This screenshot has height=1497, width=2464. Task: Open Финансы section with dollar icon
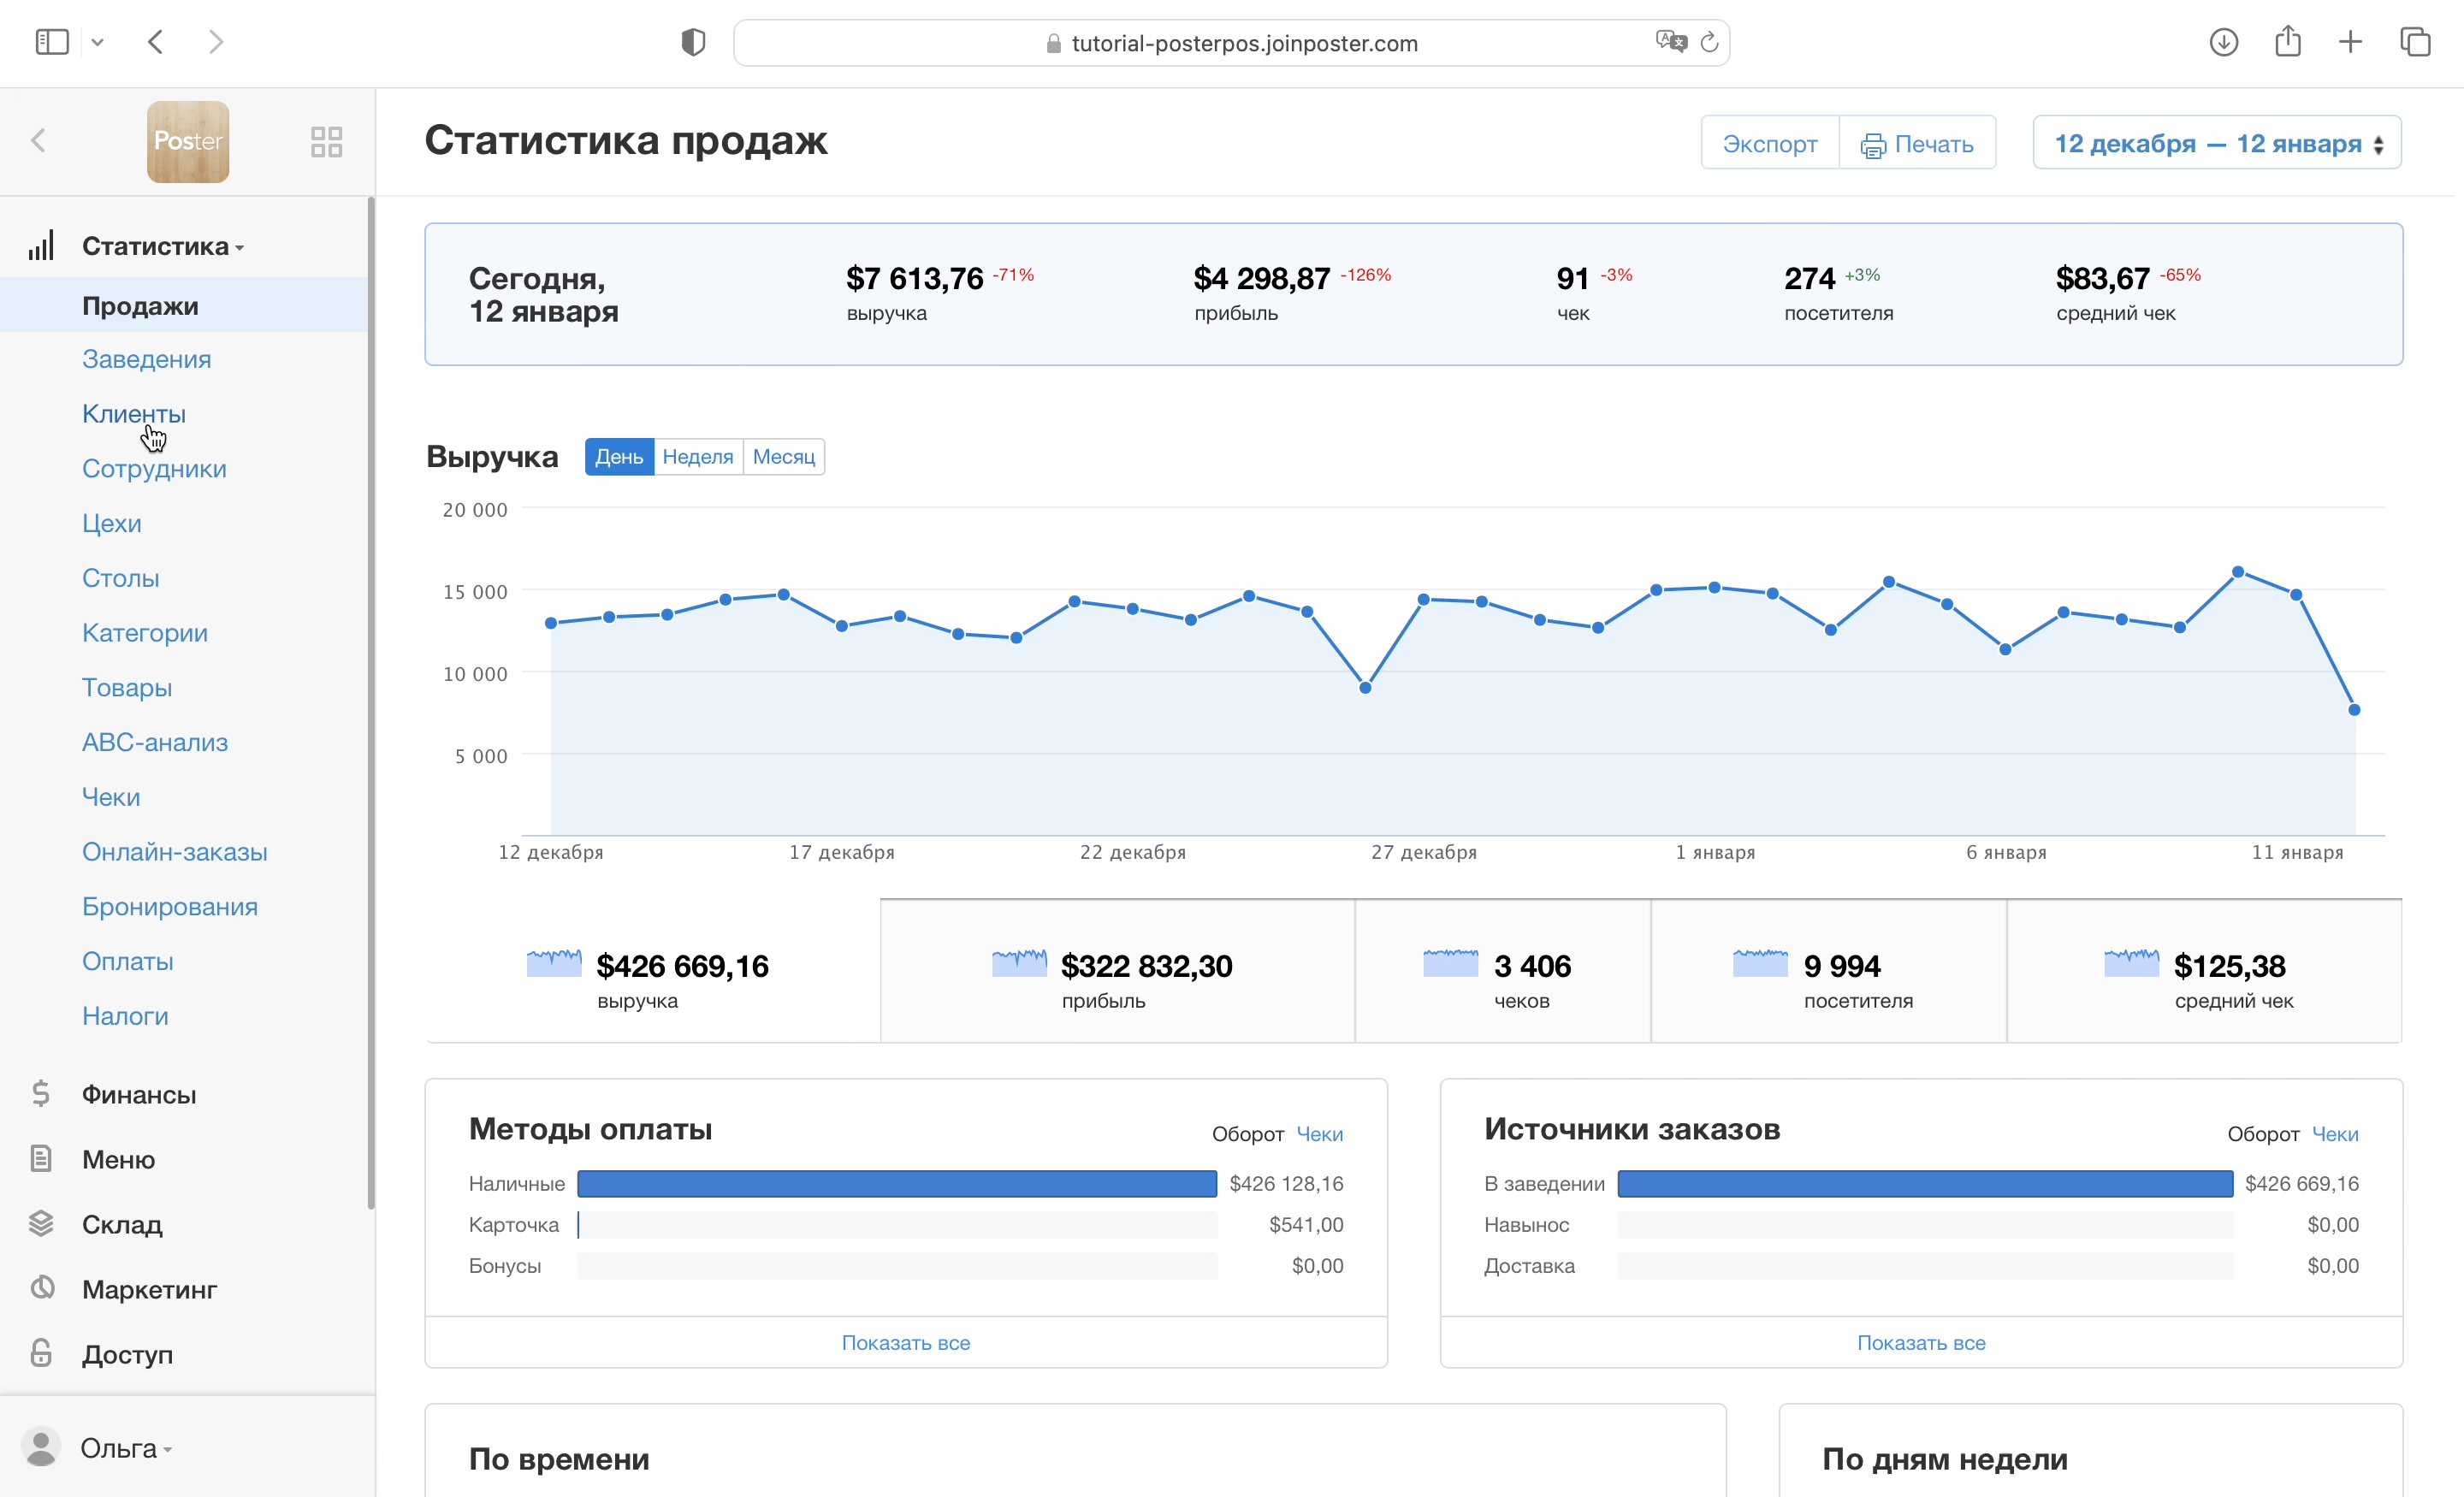(x=138, y=1094)
